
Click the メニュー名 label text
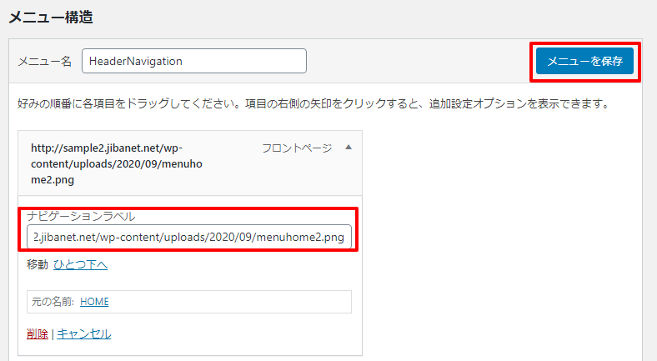pyautogui.click(x=44, y=61)
